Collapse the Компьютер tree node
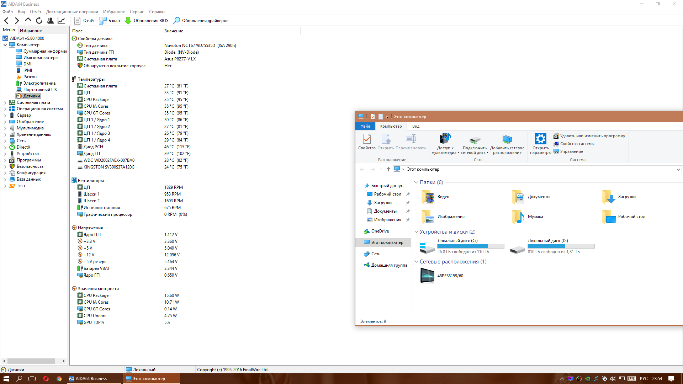This screenshot has width=683, height=384. 5,45
